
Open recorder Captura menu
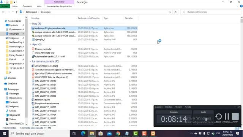(159, 107)
